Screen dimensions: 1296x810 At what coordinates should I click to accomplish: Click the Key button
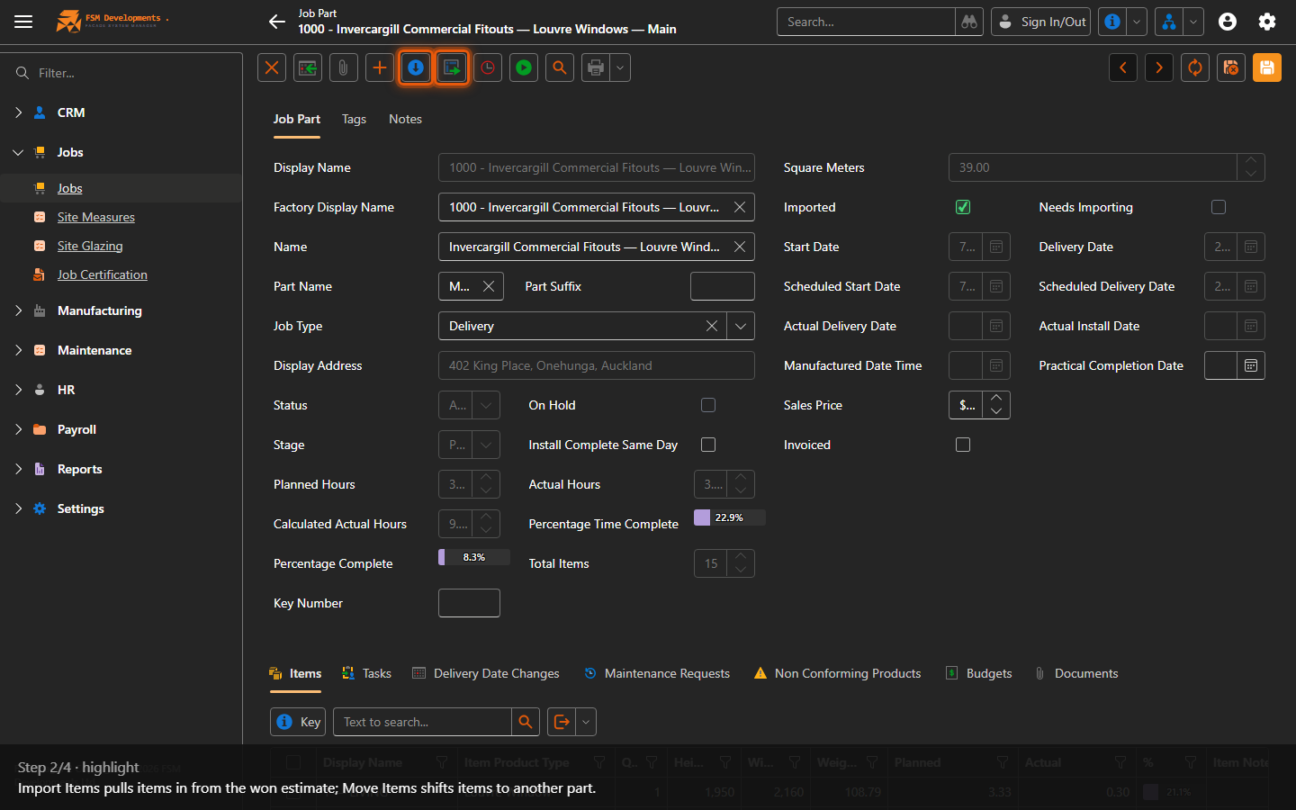298,722
